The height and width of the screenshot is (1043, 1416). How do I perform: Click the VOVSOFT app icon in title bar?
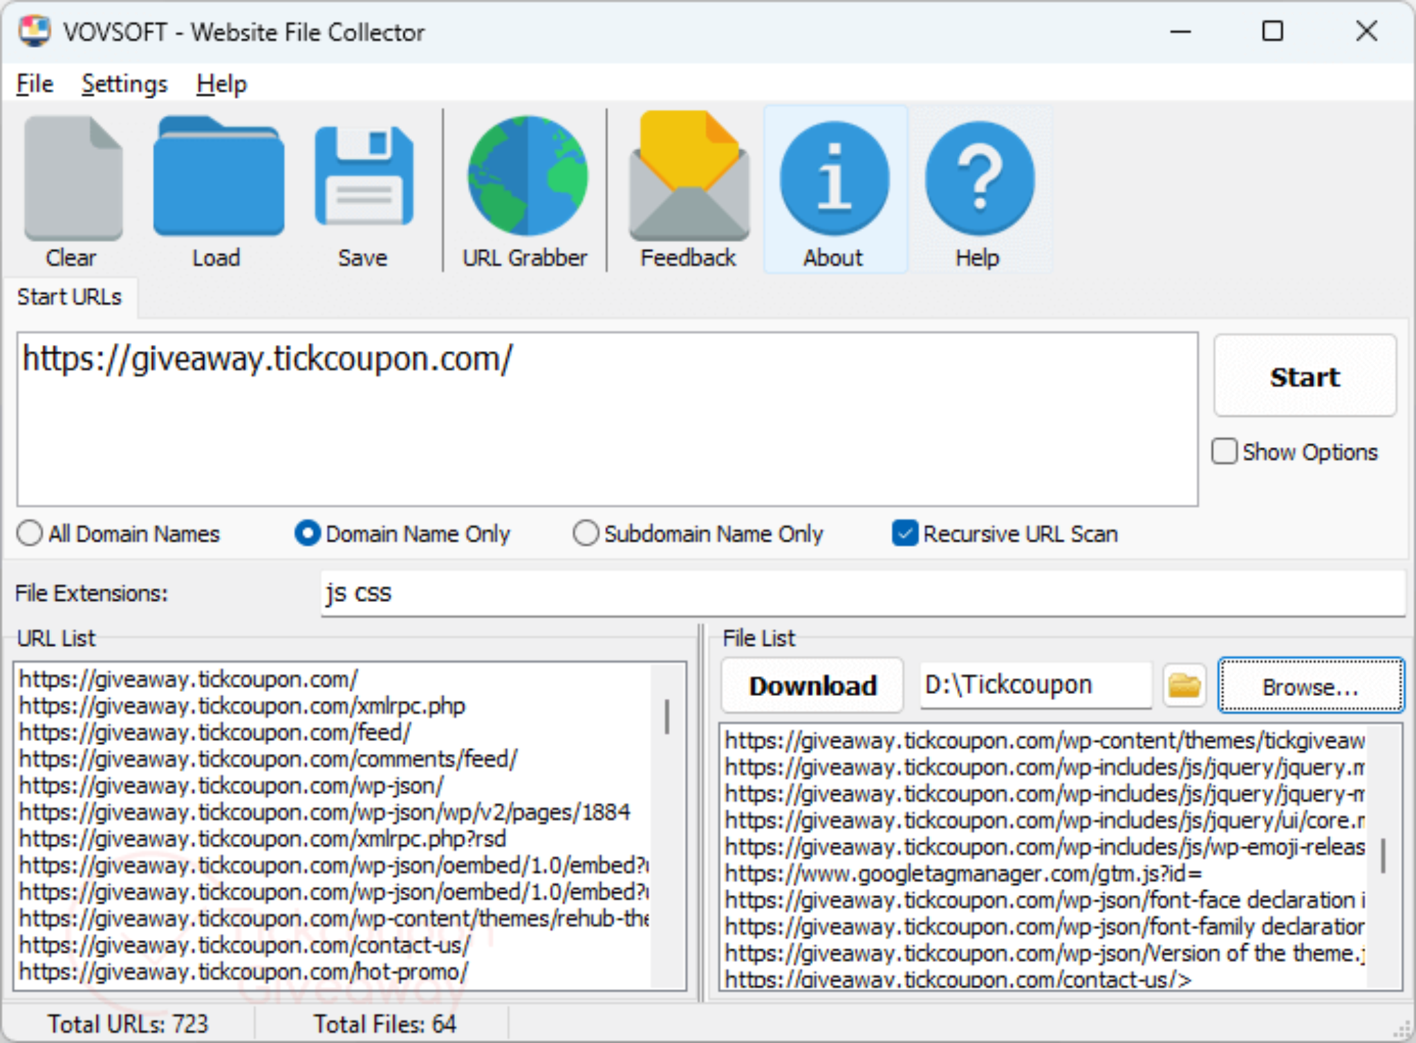coord(34,31)
